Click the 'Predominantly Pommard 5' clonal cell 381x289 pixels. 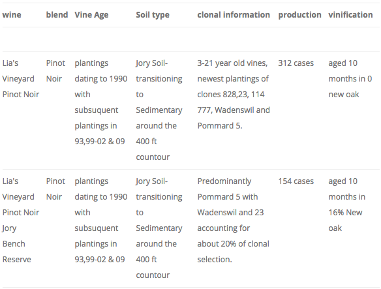pyautogui.click(x=234, y=221)
